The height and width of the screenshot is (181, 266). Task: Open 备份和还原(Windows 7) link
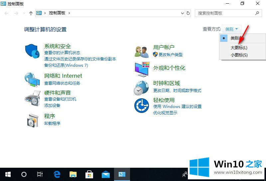66,65
